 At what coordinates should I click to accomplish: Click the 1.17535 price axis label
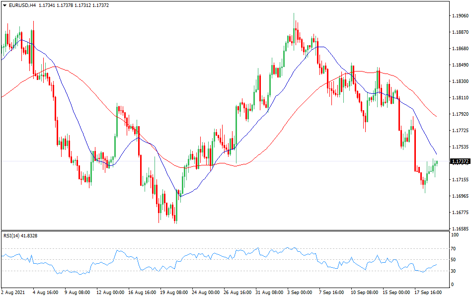click(x=460, y=147)
